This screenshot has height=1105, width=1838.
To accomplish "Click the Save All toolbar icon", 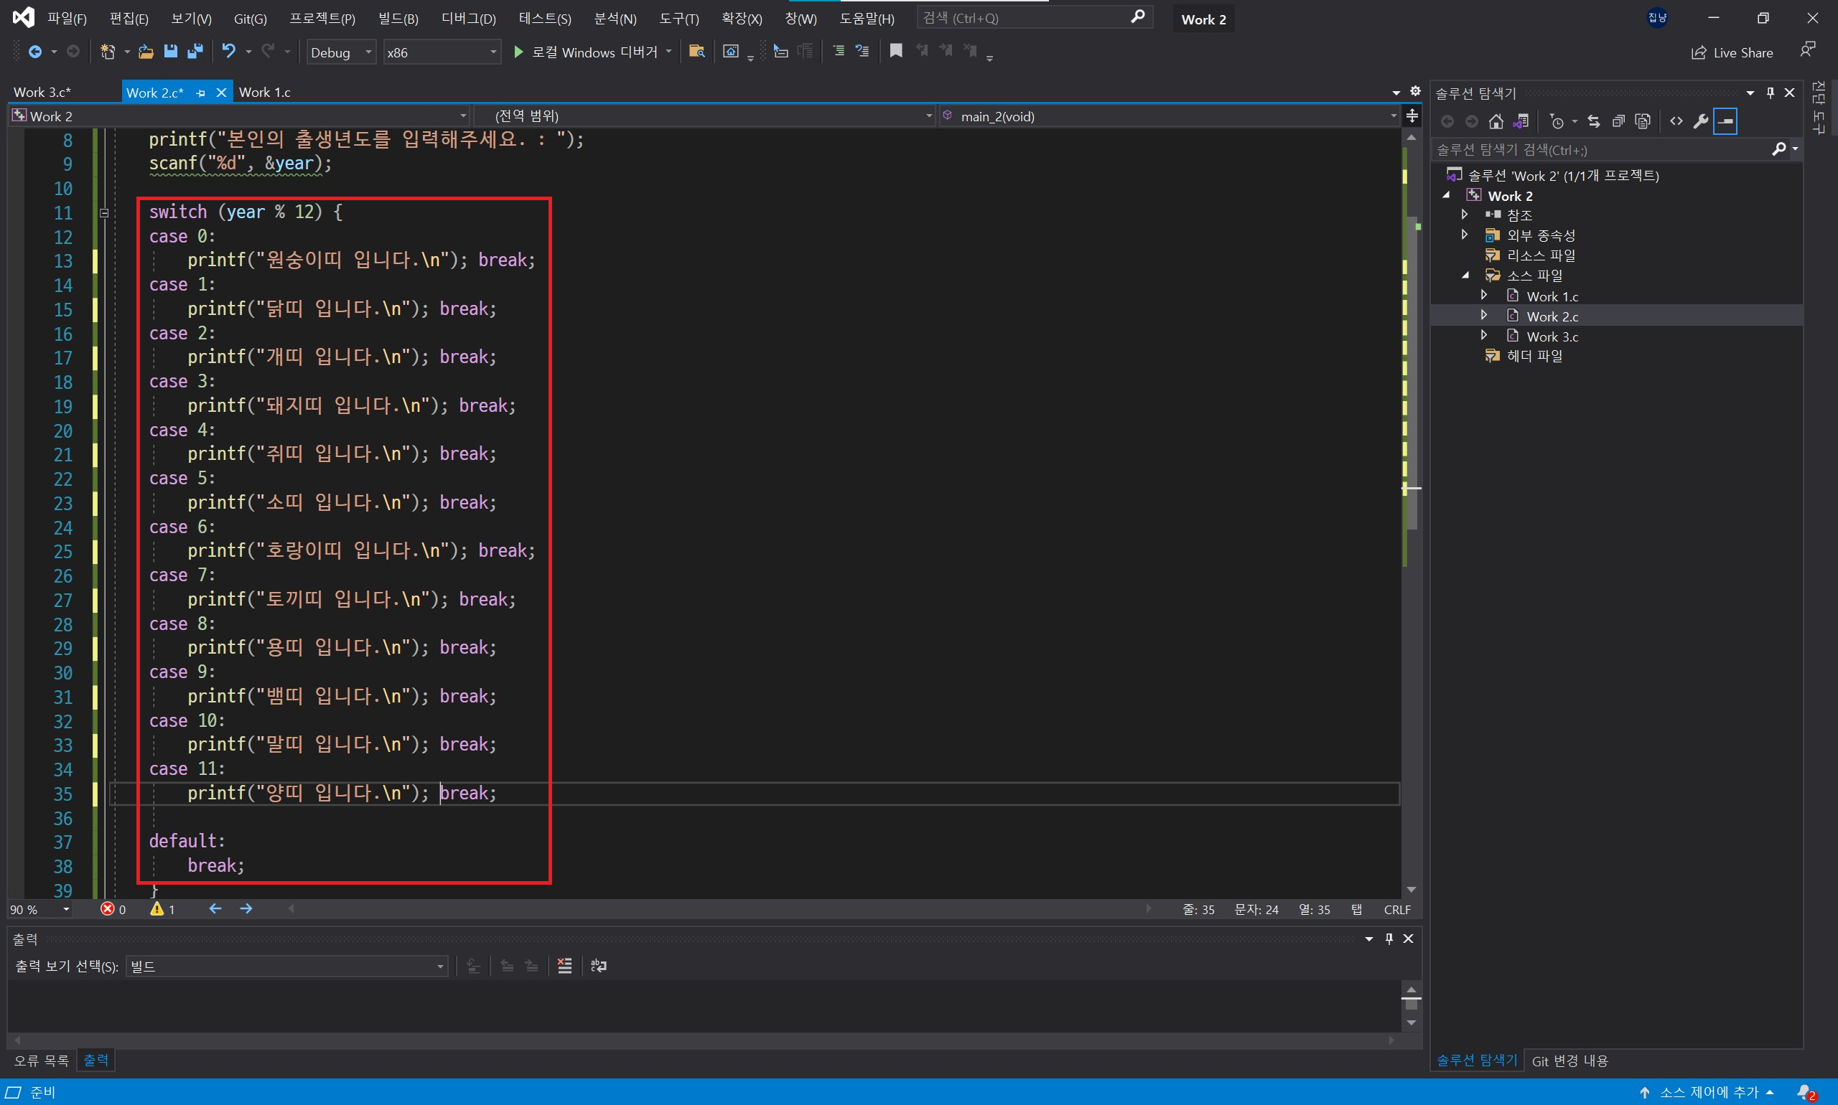I will [195, 52].
